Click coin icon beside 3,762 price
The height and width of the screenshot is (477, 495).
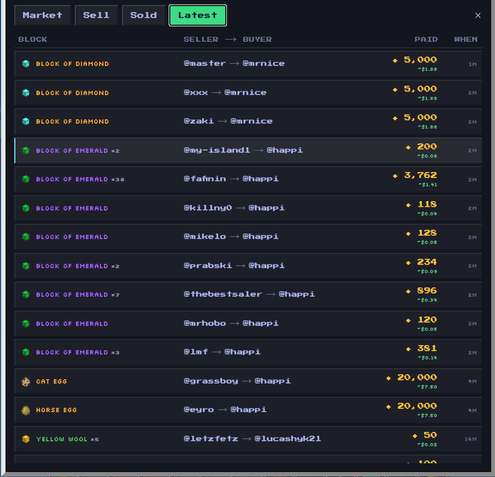tap(395, 176)
